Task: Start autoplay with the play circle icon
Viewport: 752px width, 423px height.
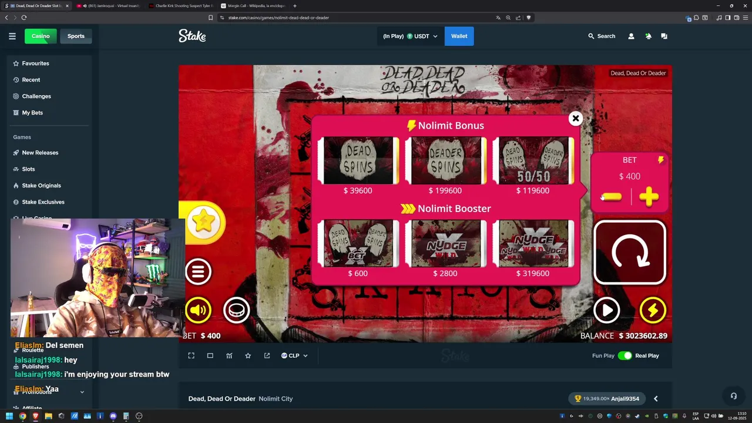Action: [606, 310]
